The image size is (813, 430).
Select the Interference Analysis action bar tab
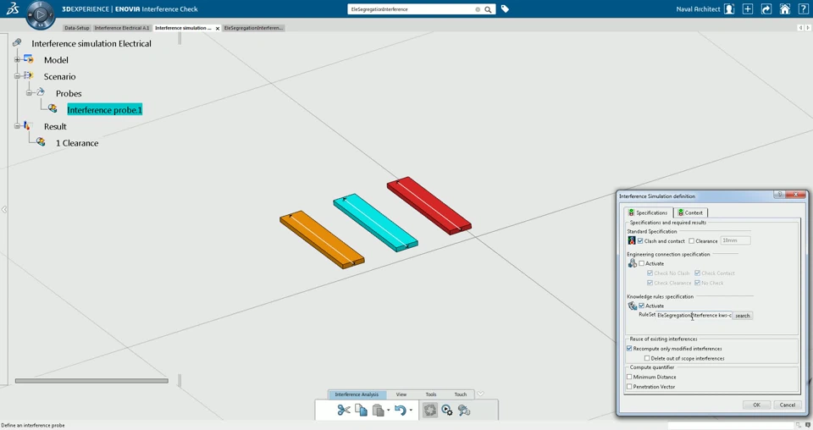click(x=357, y=394)
